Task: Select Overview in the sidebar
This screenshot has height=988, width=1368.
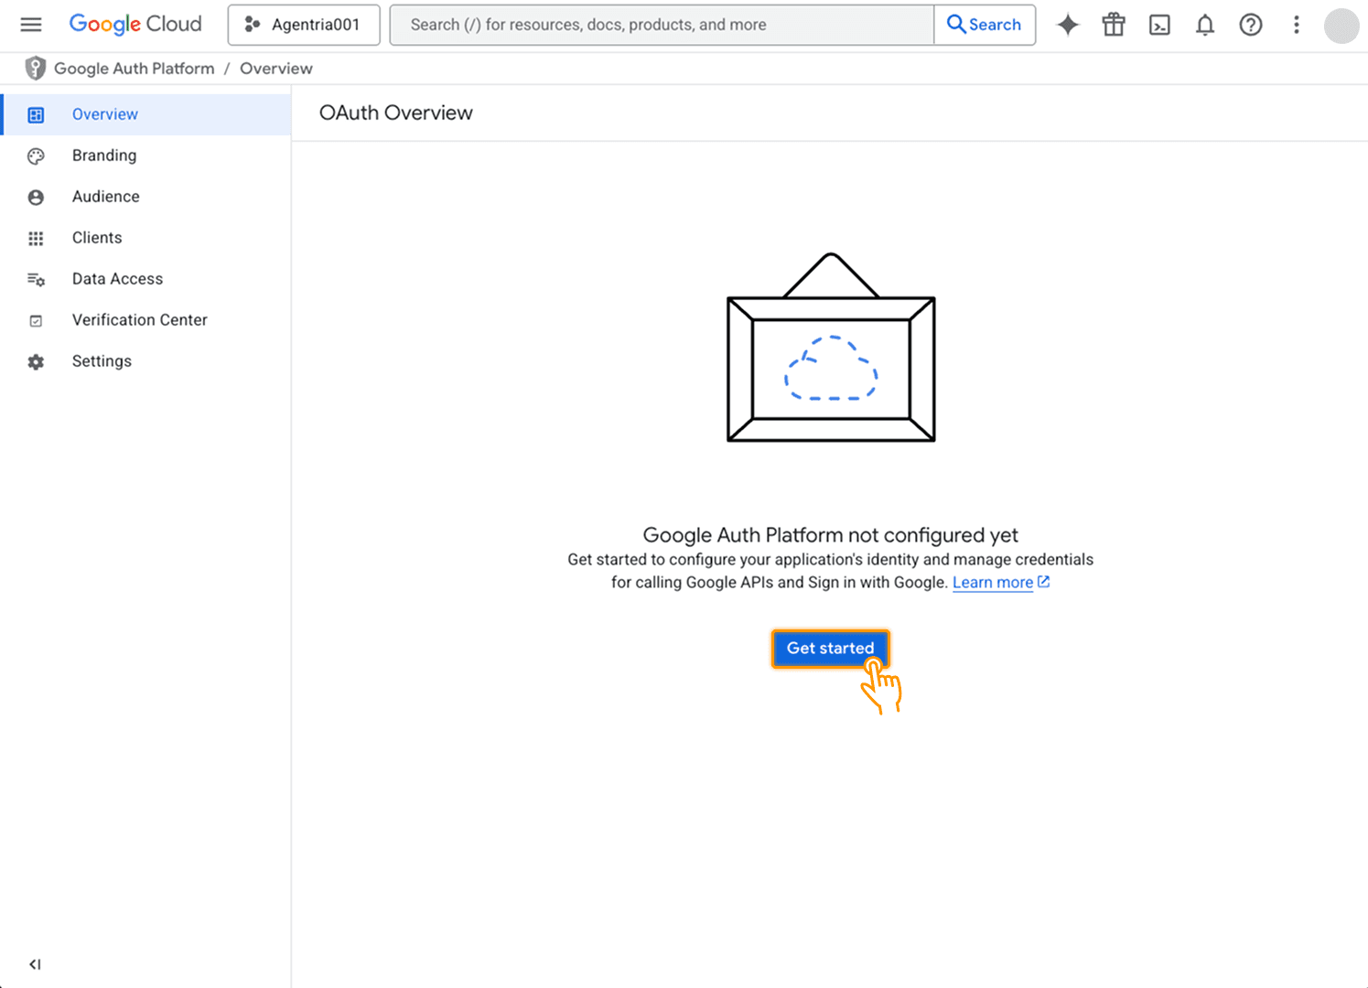Action: coord(145,114)
